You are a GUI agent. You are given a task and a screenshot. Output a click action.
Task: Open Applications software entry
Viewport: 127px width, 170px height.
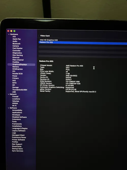[17, 113]
